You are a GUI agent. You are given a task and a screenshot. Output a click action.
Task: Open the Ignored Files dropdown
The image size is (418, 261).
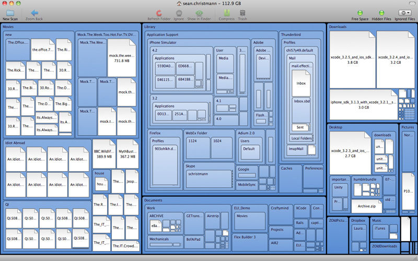[x=404, y=13]
